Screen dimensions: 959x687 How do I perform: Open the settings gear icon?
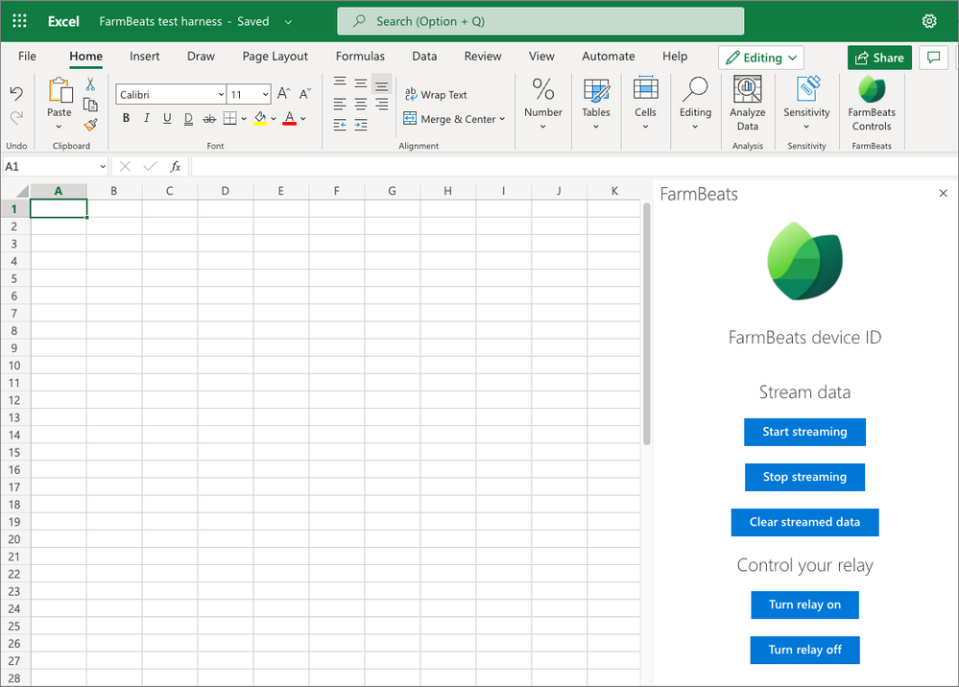[929, 21]
